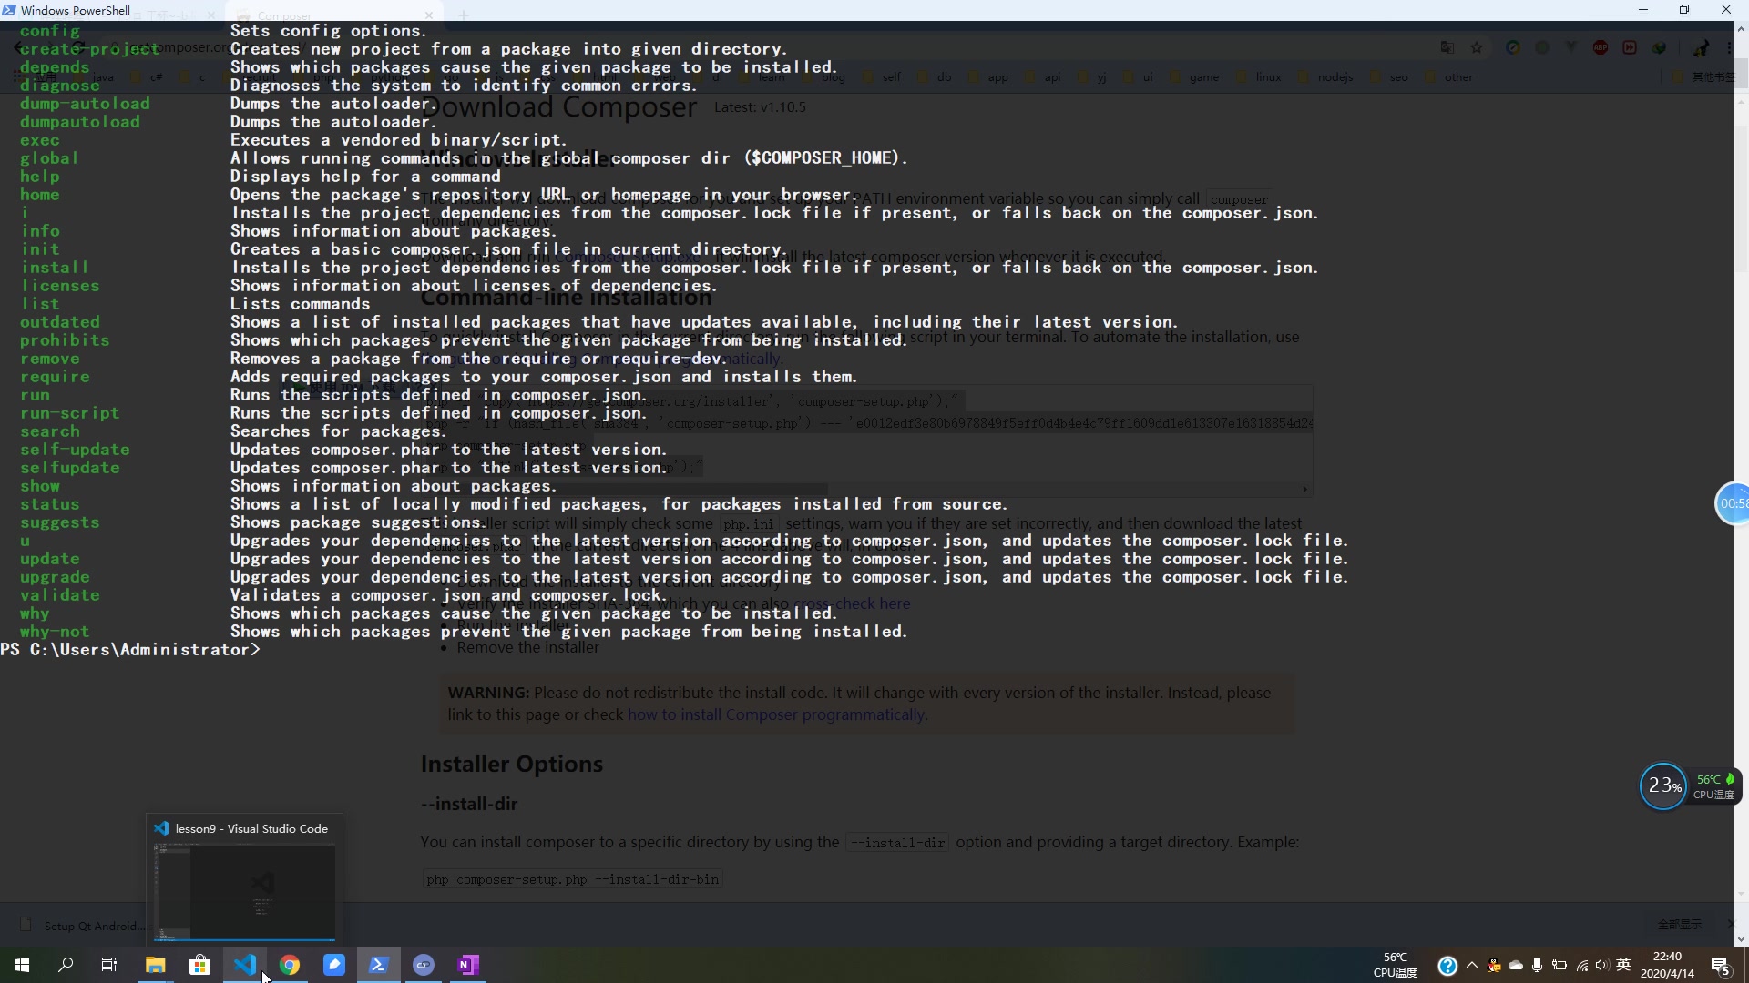Click the CPU temperature 56℃ taskbar readout
Screen dimensions: 1749x983
[1396, 965]
